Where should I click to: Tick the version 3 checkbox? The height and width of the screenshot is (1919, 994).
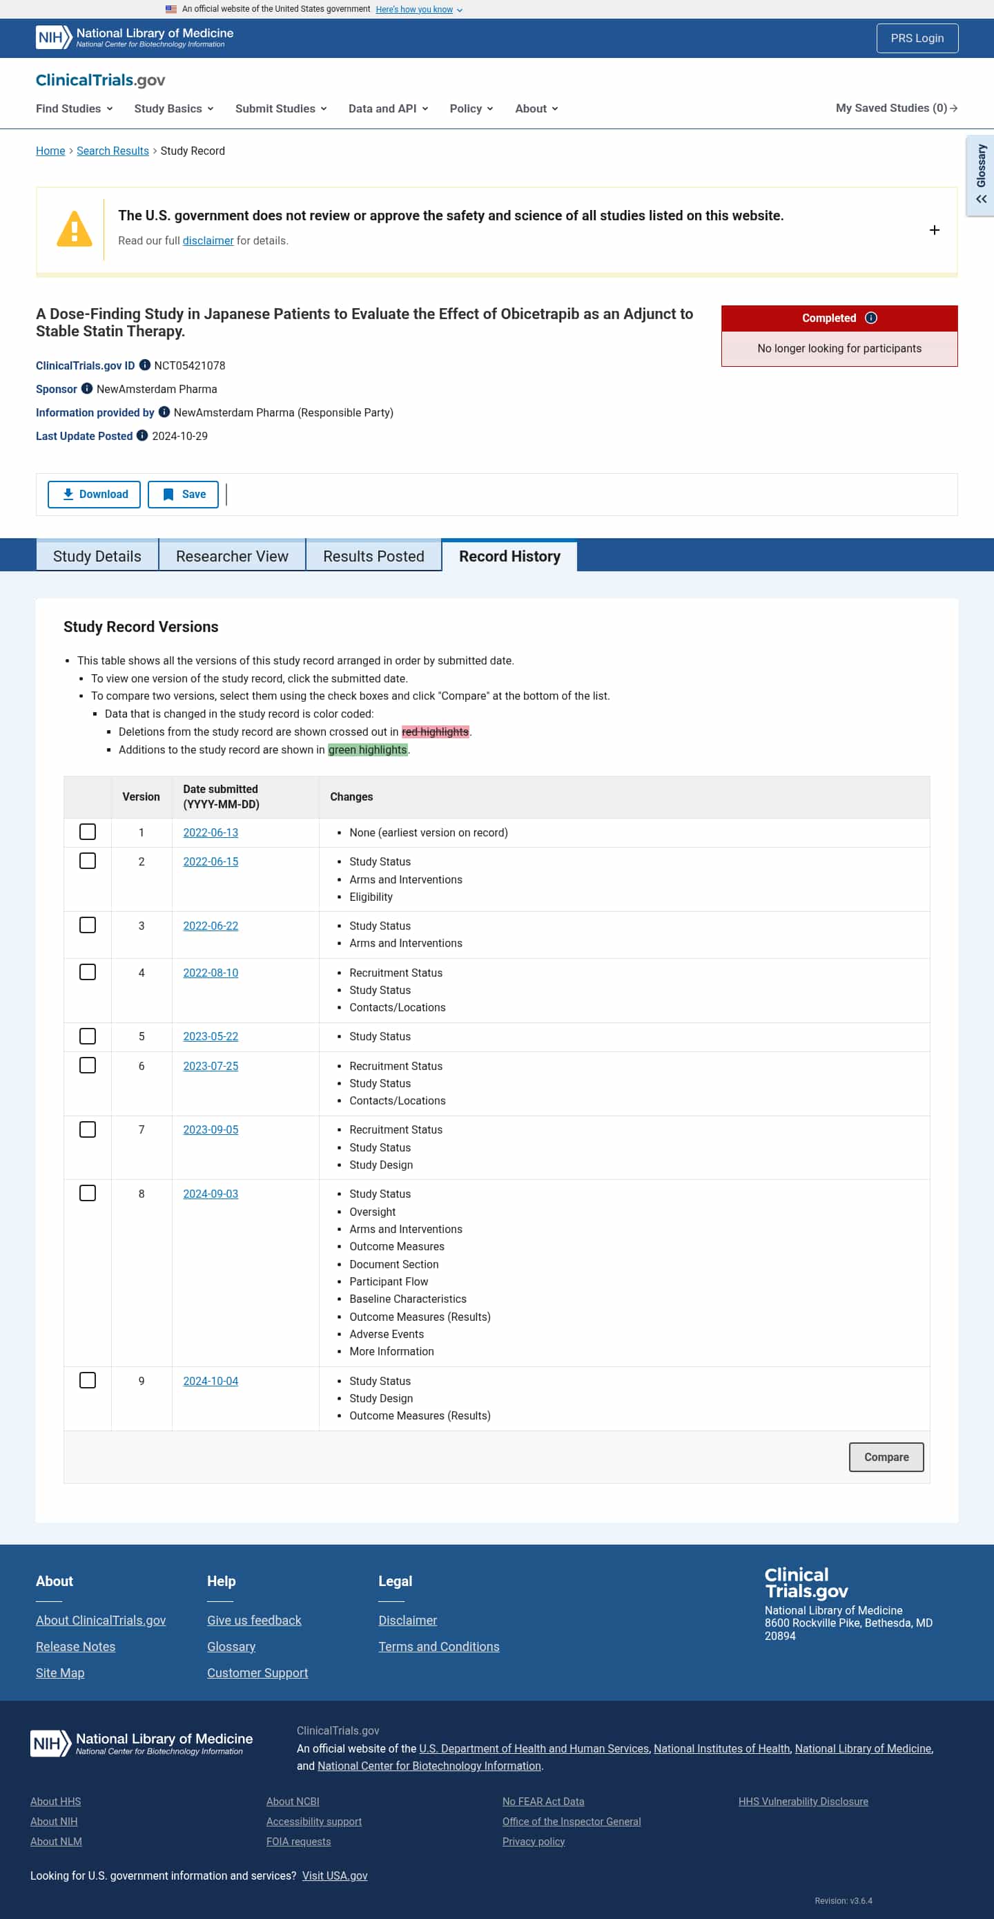[88, 924]
